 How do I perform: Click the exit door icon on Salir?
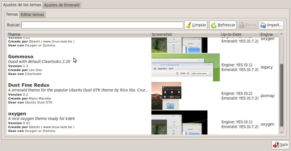[276, 145]
